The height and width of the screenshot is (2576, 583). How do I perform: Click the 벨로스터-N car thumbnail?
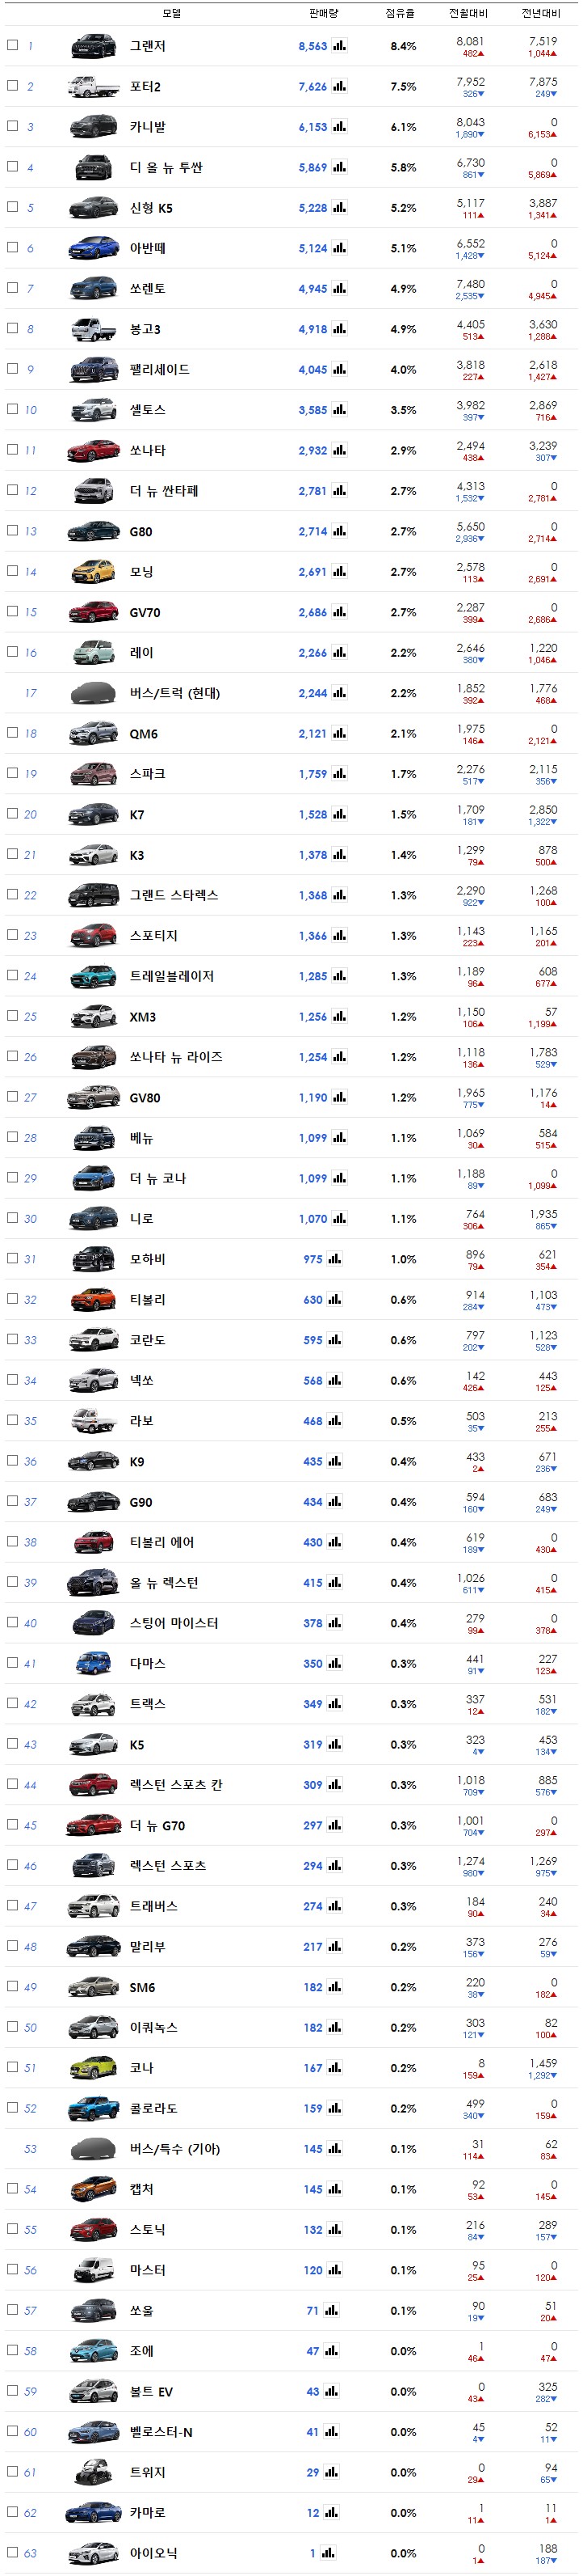(x=94, y=2432)
